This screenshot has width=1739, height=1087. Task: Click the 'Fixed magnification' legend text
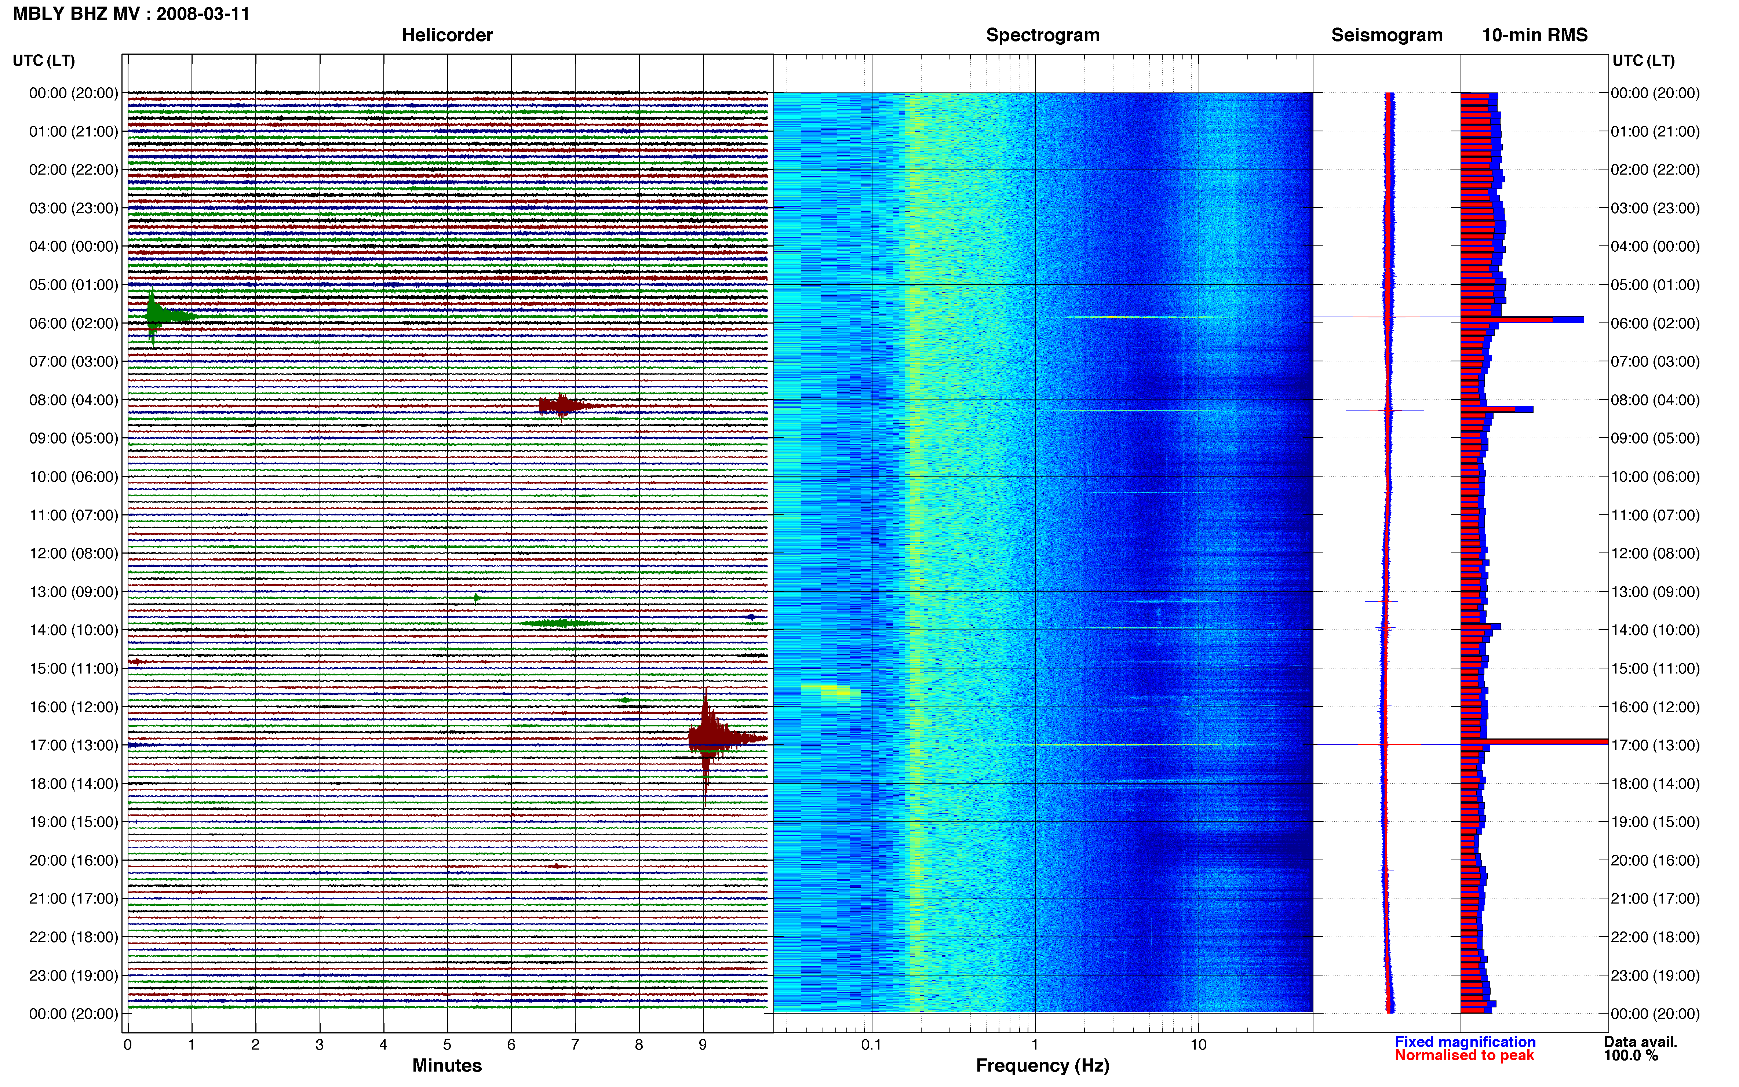point(1465,1042)
